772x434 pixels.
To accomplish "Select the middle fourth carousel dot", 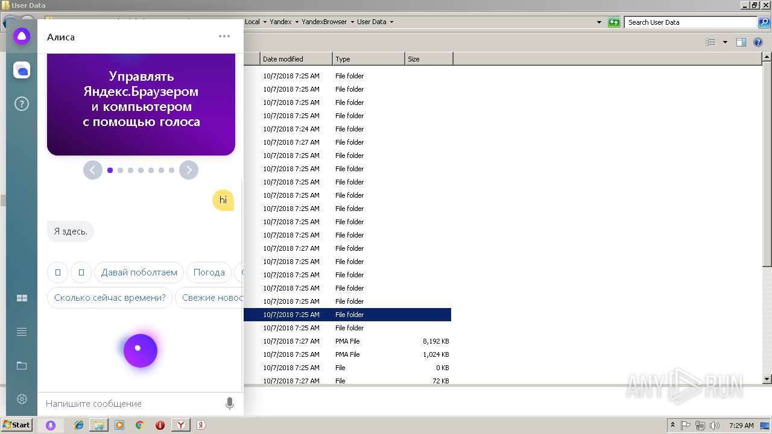I will (141, 170).
